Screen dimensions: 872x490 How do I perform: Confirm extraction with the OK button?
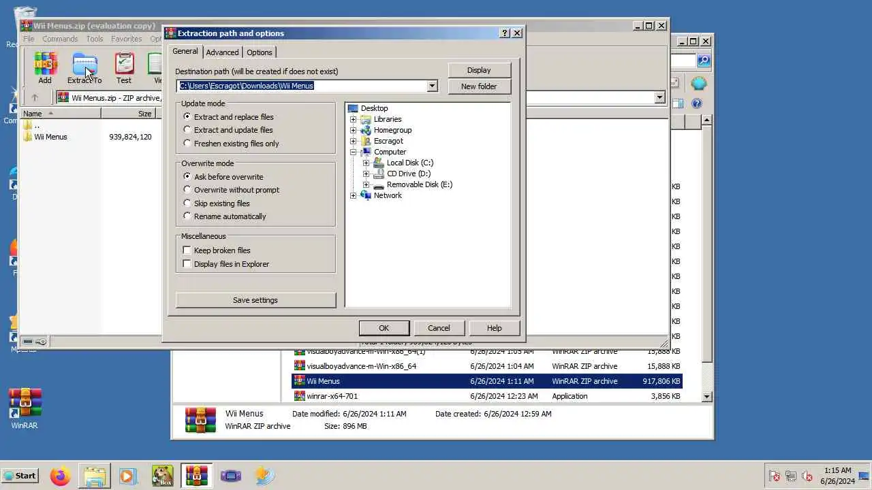coord(384,328)
